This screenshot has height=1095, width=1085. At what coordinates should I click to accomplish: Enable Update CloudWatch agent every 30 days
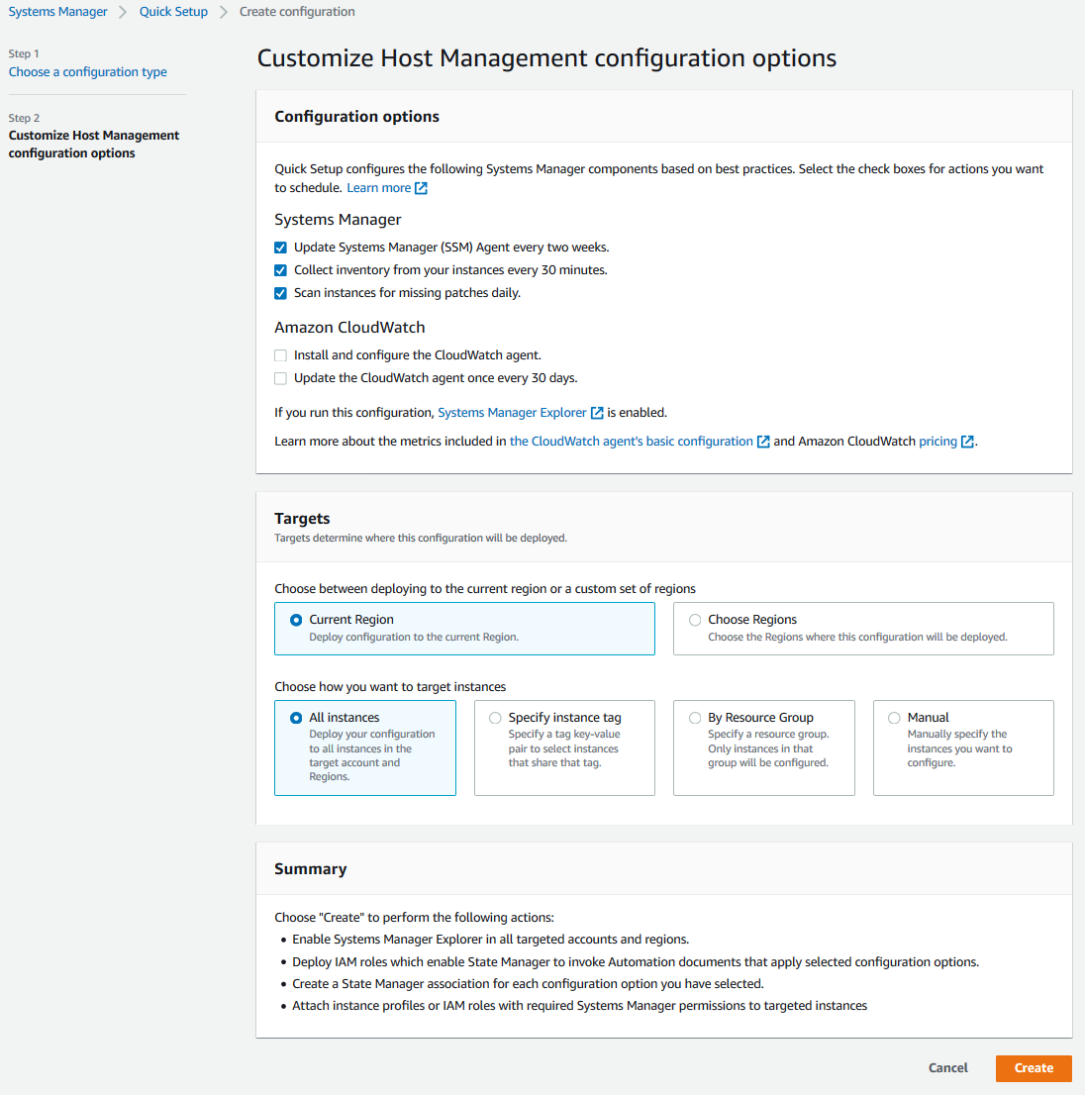tap(281, 378)
